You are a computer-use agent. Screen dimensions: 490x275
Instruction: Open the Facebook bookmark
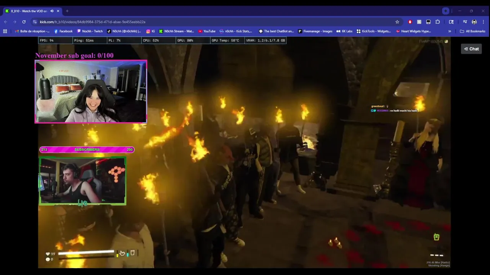[63, 31]
